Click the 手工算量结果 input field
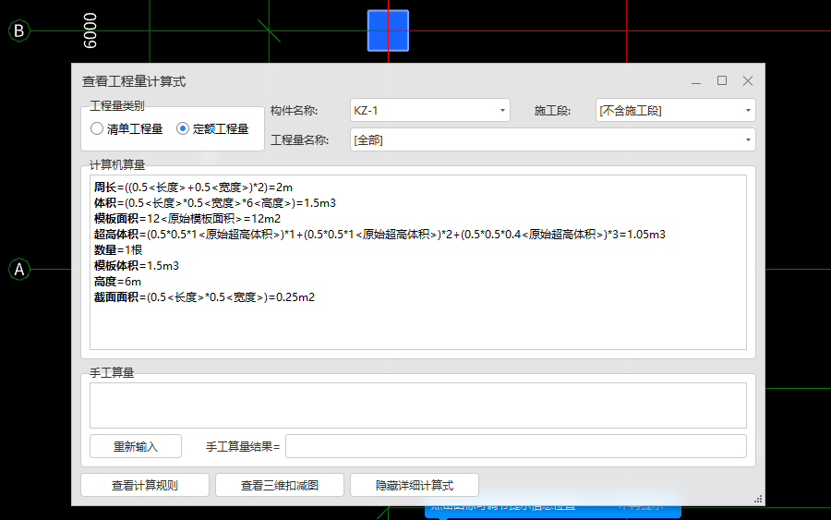 click(x=515, y=446)
